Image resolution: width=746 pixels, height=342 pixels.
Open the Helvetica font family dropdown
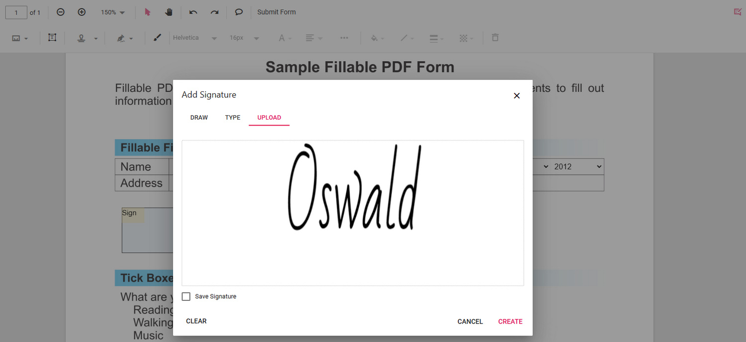click(x=194, y=38)
